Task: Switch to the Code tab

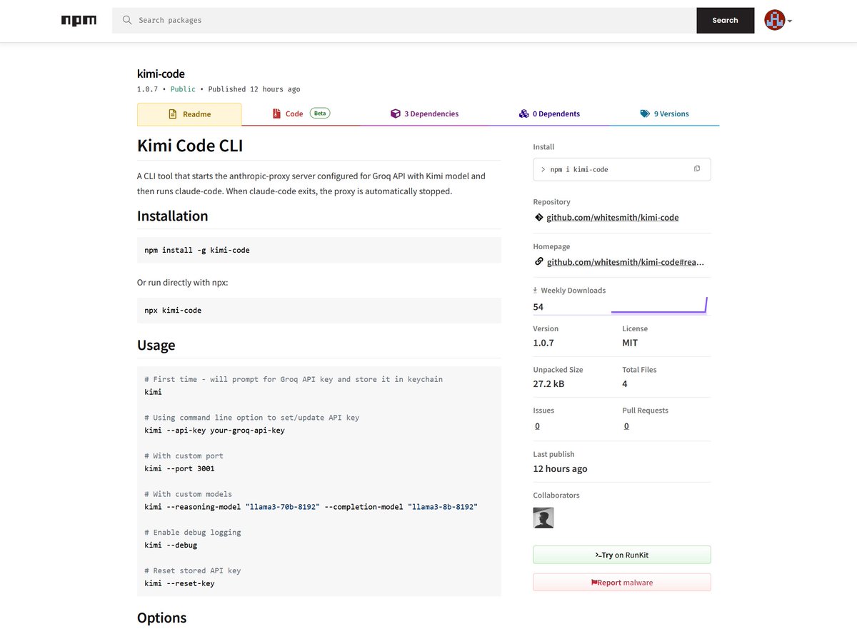Action: coord(301,114)
